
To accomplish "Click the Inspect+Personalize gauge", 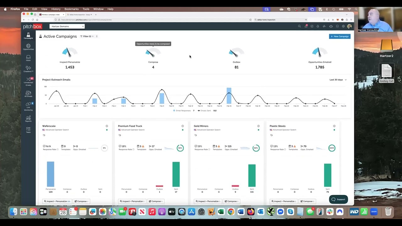I will coord(70,52).
